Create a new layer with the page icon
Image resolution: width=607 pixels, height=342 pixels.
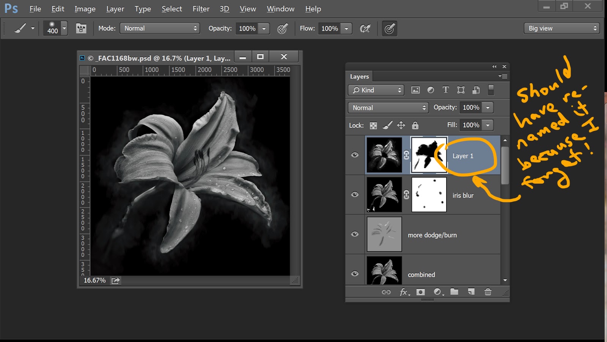click(x=471, y=292)
